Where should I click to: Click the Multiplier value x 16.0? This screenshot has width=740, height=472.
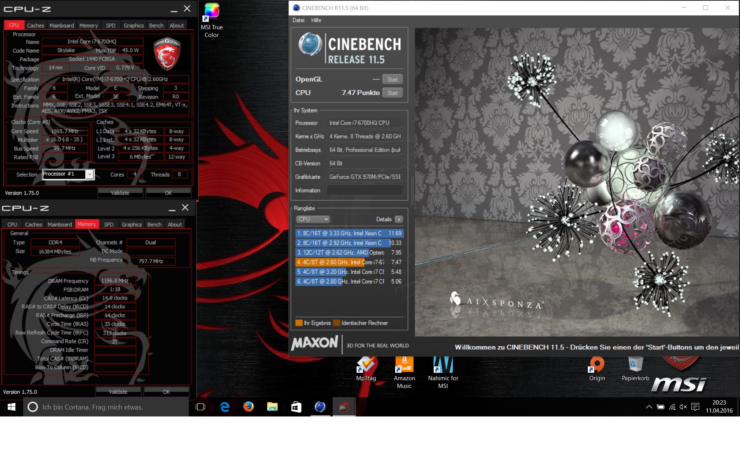[64, 140]
